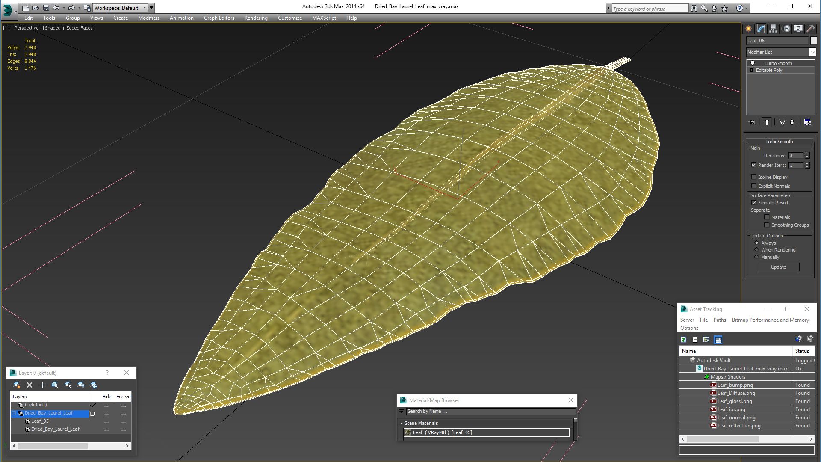This screenshot has width=821, height=462.
Task: Open the Modifiers menu in menu bar
Action: click(x=148, y=18)
